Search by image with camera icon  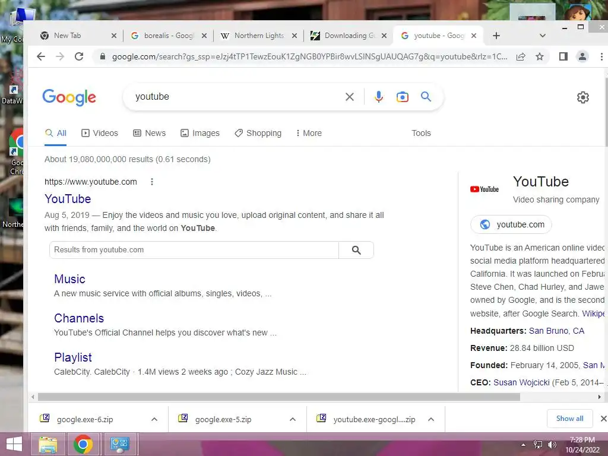403,97
